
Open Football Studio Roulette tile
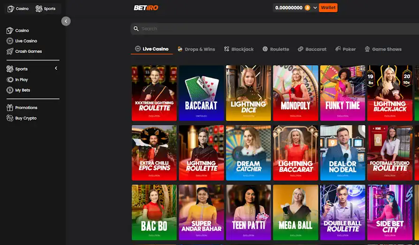pyautogui.click(x=390, y=153)
